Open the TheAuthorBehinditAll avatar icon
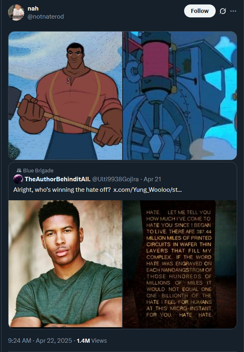 (18, 179)
